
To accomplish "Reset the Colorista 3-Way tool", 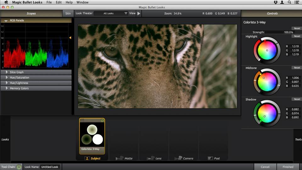I will click(x=297, y=28).
